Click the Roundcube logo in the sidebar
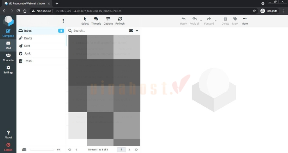 (x=8, y=21)
